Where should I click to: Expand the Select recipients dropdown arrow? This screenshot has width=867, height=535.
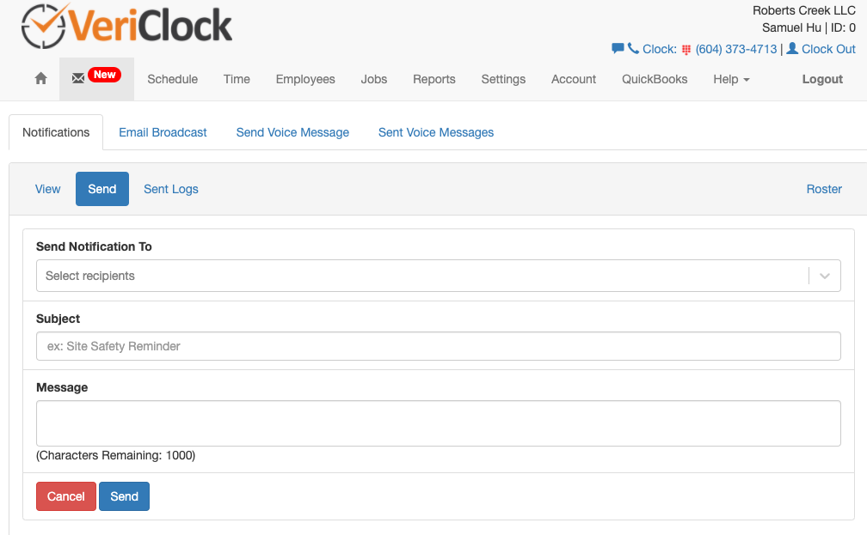(x=824, y=275)
